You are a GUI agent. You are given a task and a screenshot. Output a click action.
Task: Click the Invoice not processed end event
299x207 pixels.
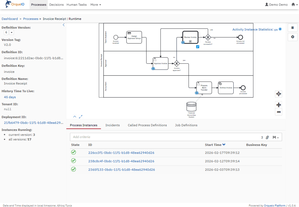pos(241,37)
